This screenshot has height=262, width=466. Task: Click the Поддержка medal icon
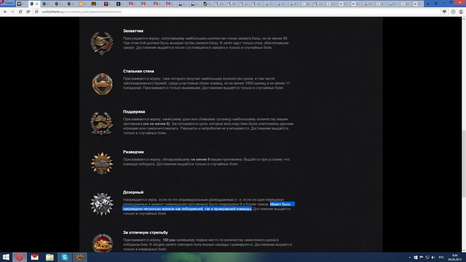pos(102,123)
